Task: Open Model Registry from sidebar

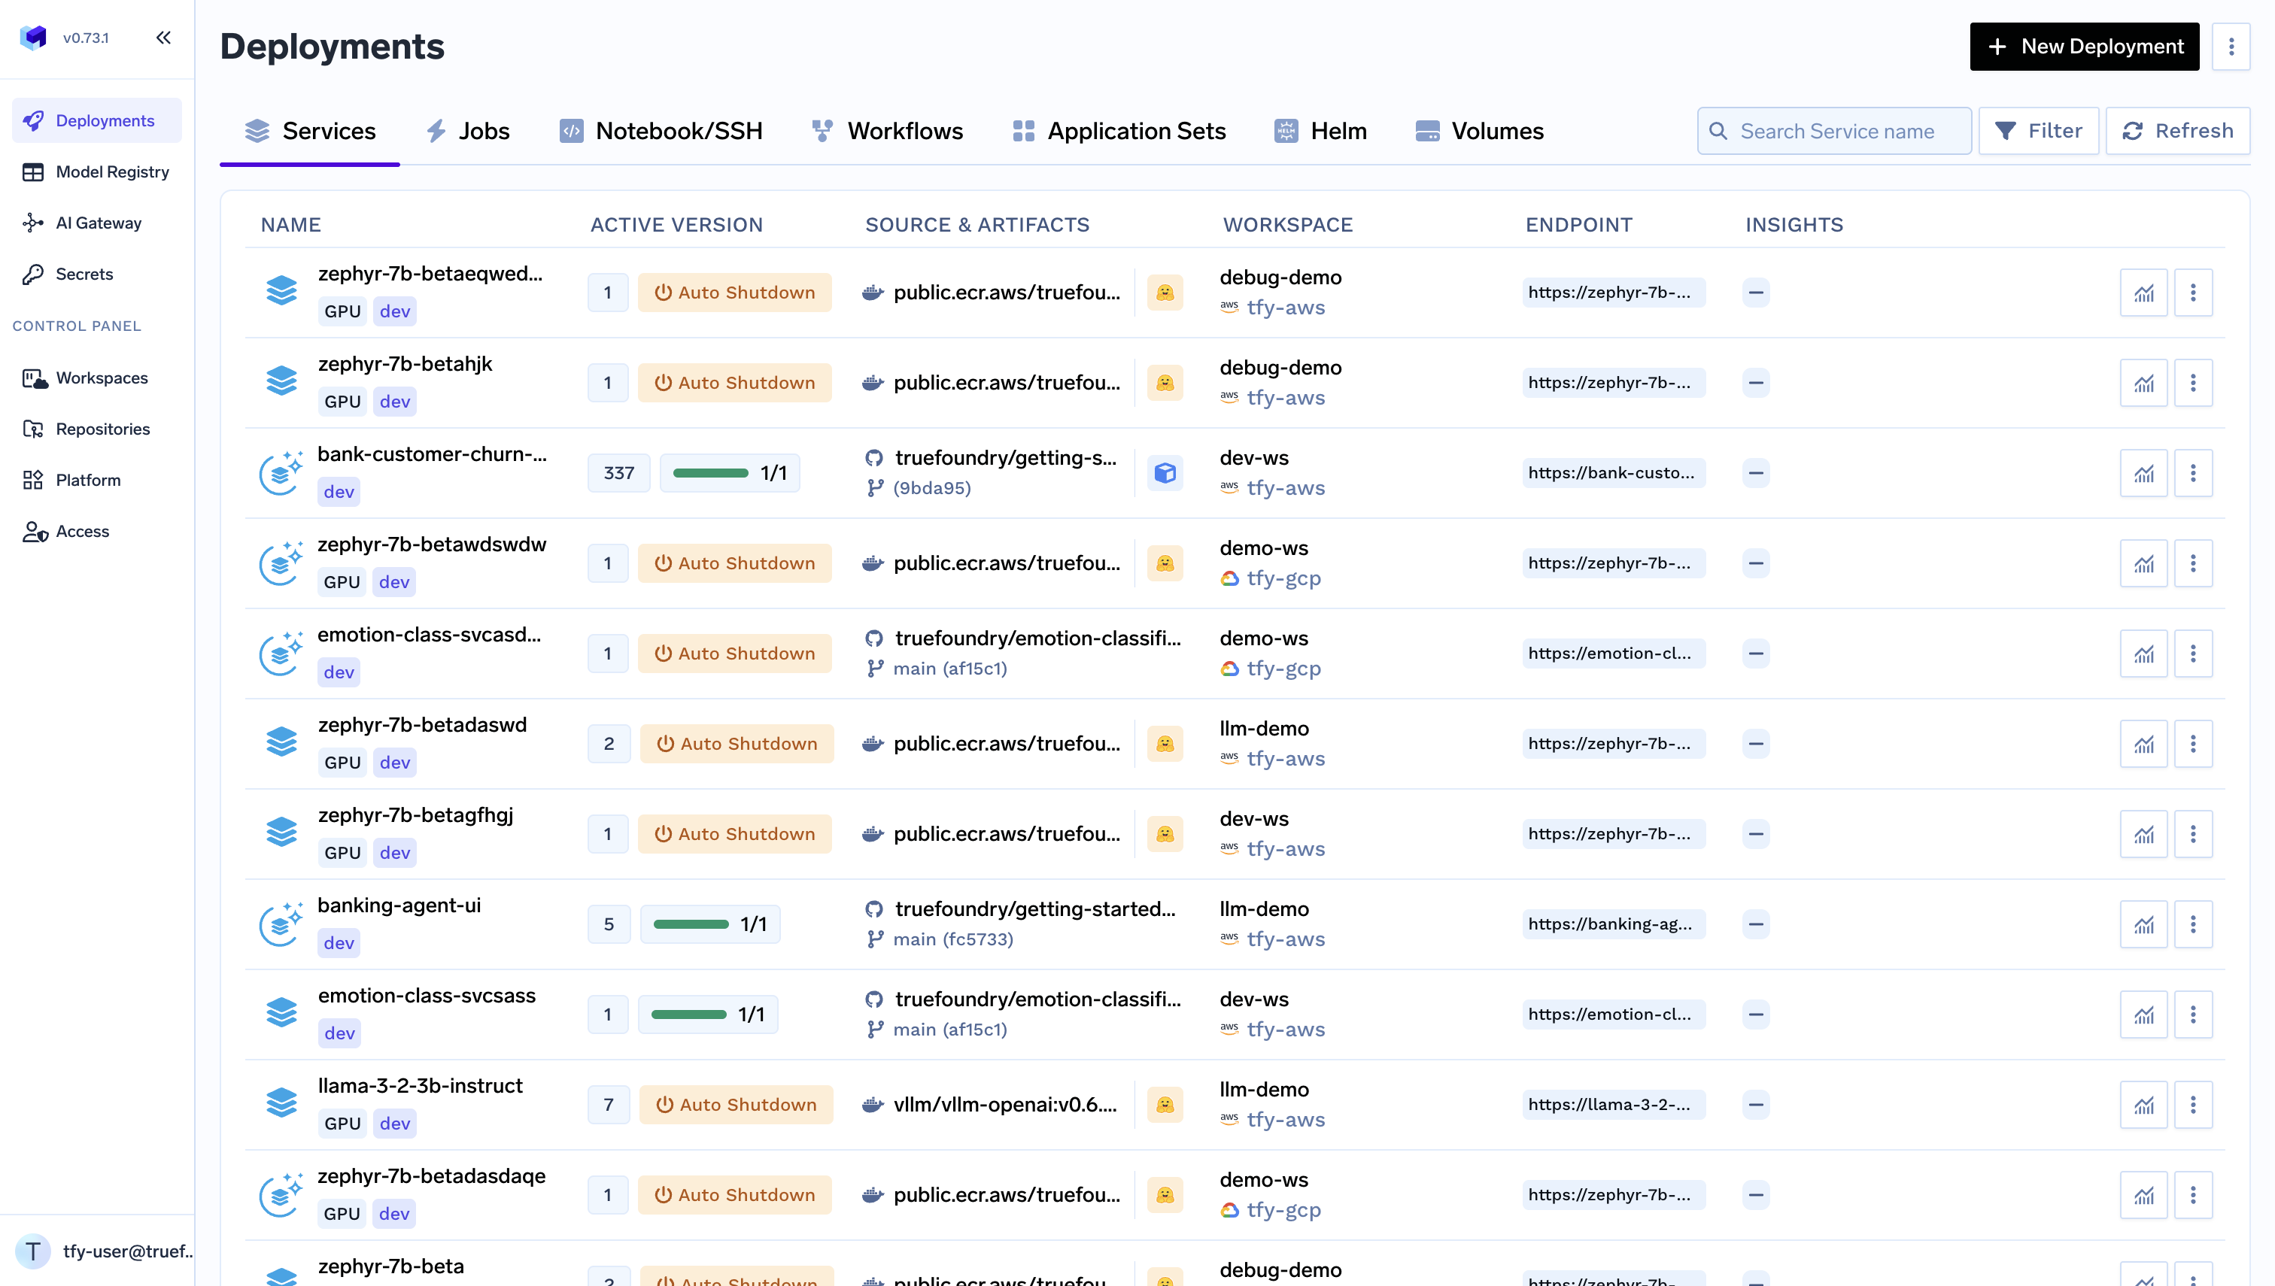Action: pos(112,171)
